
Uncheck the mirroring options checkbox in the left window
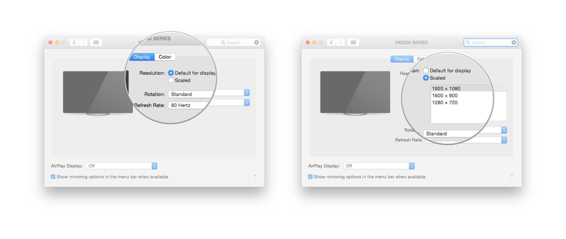(x=53, y=177)
